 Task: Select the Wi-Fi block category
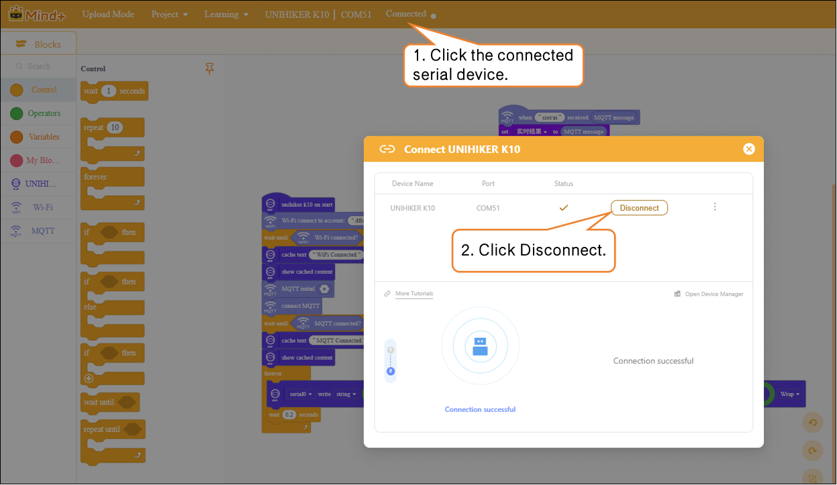(x=38, y=207)
